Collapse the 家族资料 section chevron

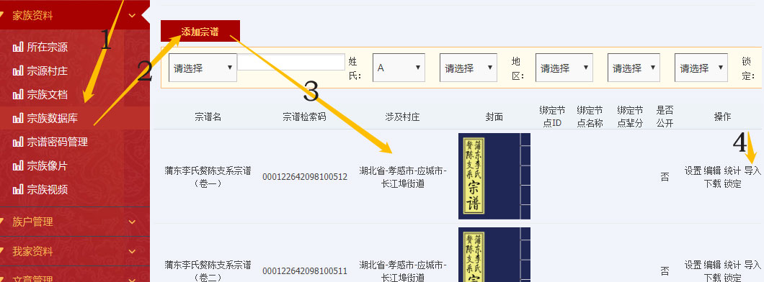[x=132, y=16]
